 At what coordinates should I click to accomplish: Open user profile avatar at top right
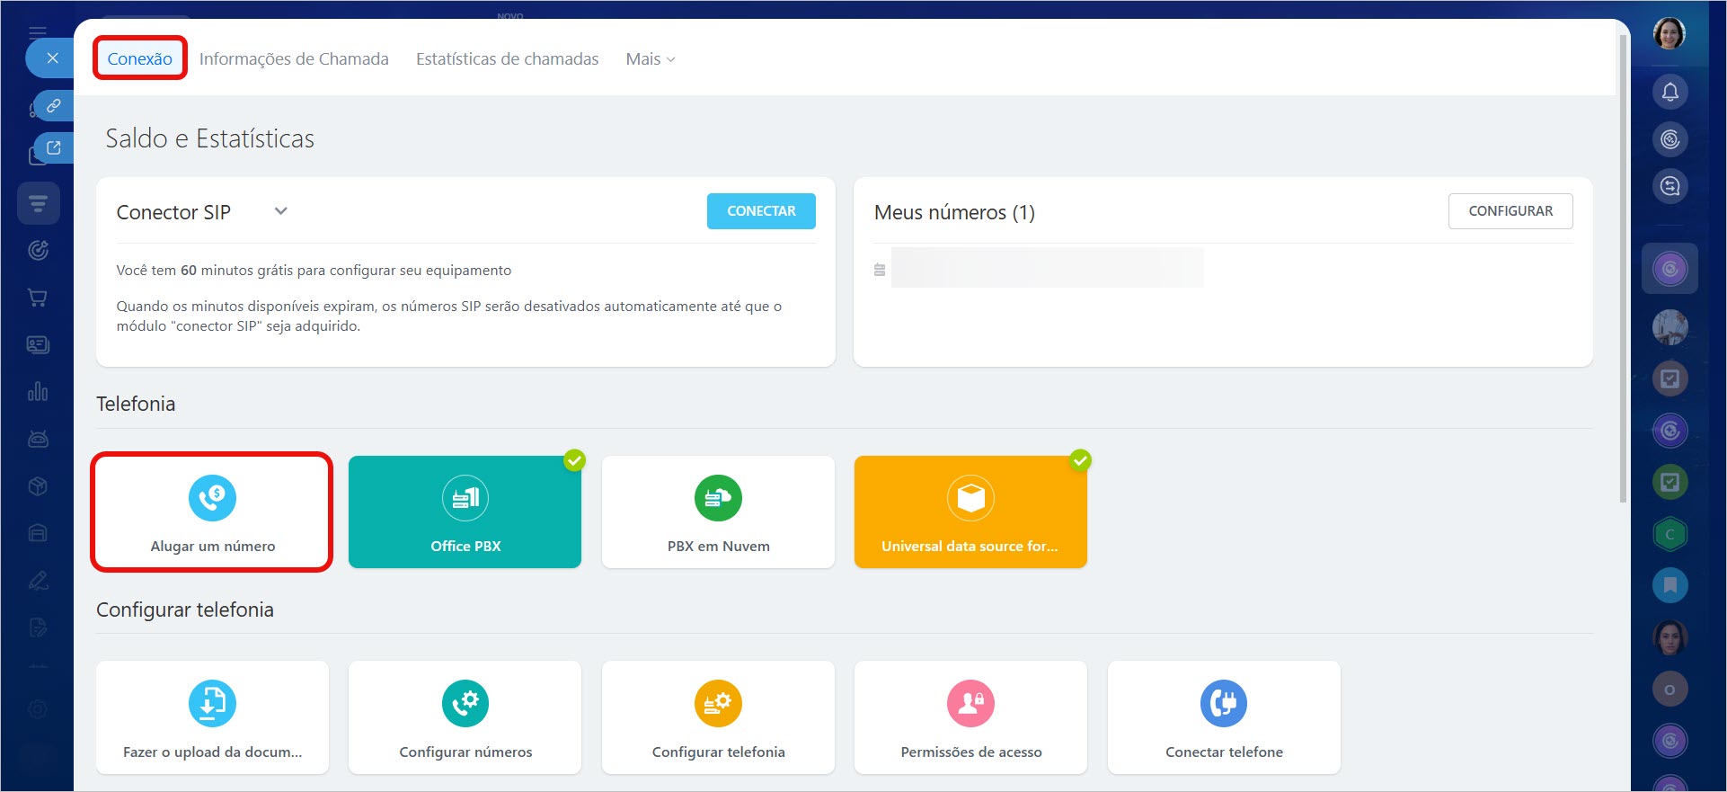[1669, 34]
